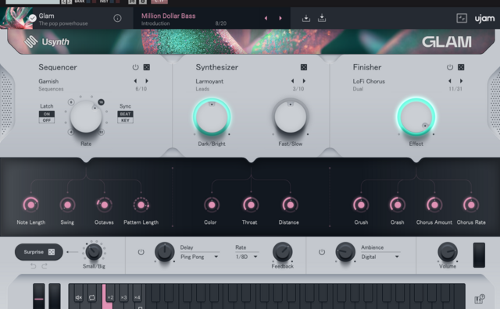
Task: Select previous Synthesizer sound before Larmoyant
Action: (293, 81)
